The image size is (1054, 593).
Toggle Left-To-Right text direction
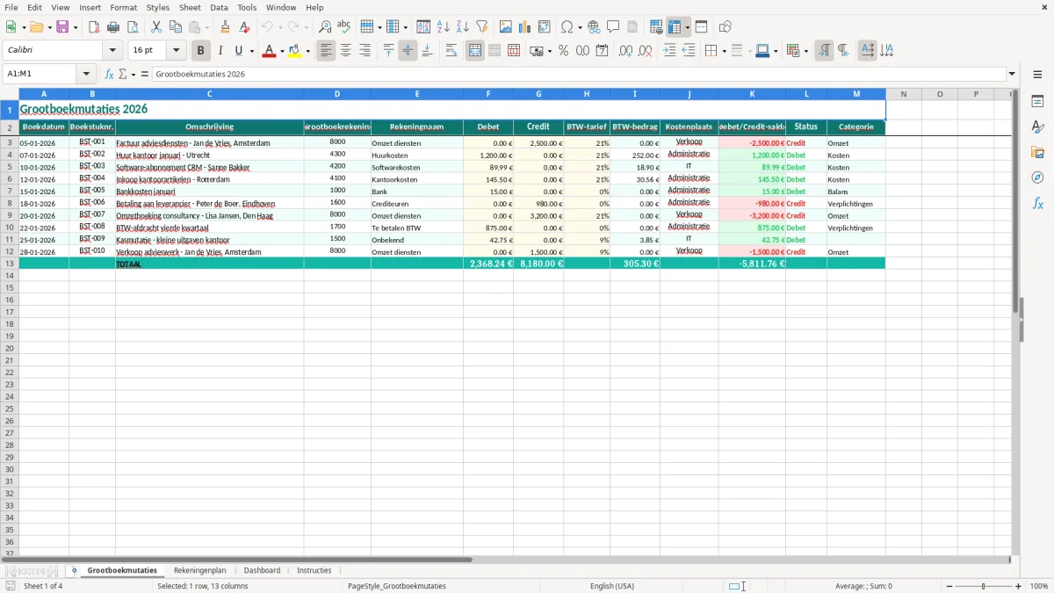click(x=824, y=51)
